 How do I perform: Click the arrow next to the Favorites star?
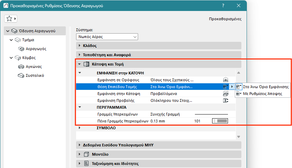click(15, 19)
